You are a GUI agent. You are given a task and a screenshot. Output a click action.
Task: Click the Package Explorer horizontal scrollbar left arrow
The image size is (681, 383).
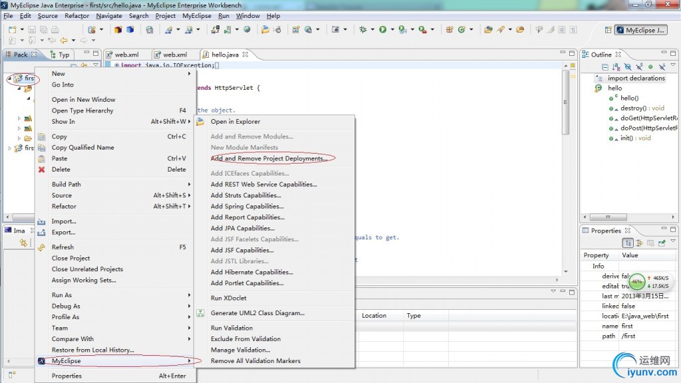7,217
